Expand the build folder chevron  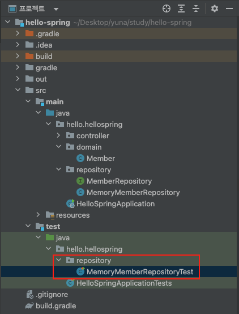tap(18, 56)
